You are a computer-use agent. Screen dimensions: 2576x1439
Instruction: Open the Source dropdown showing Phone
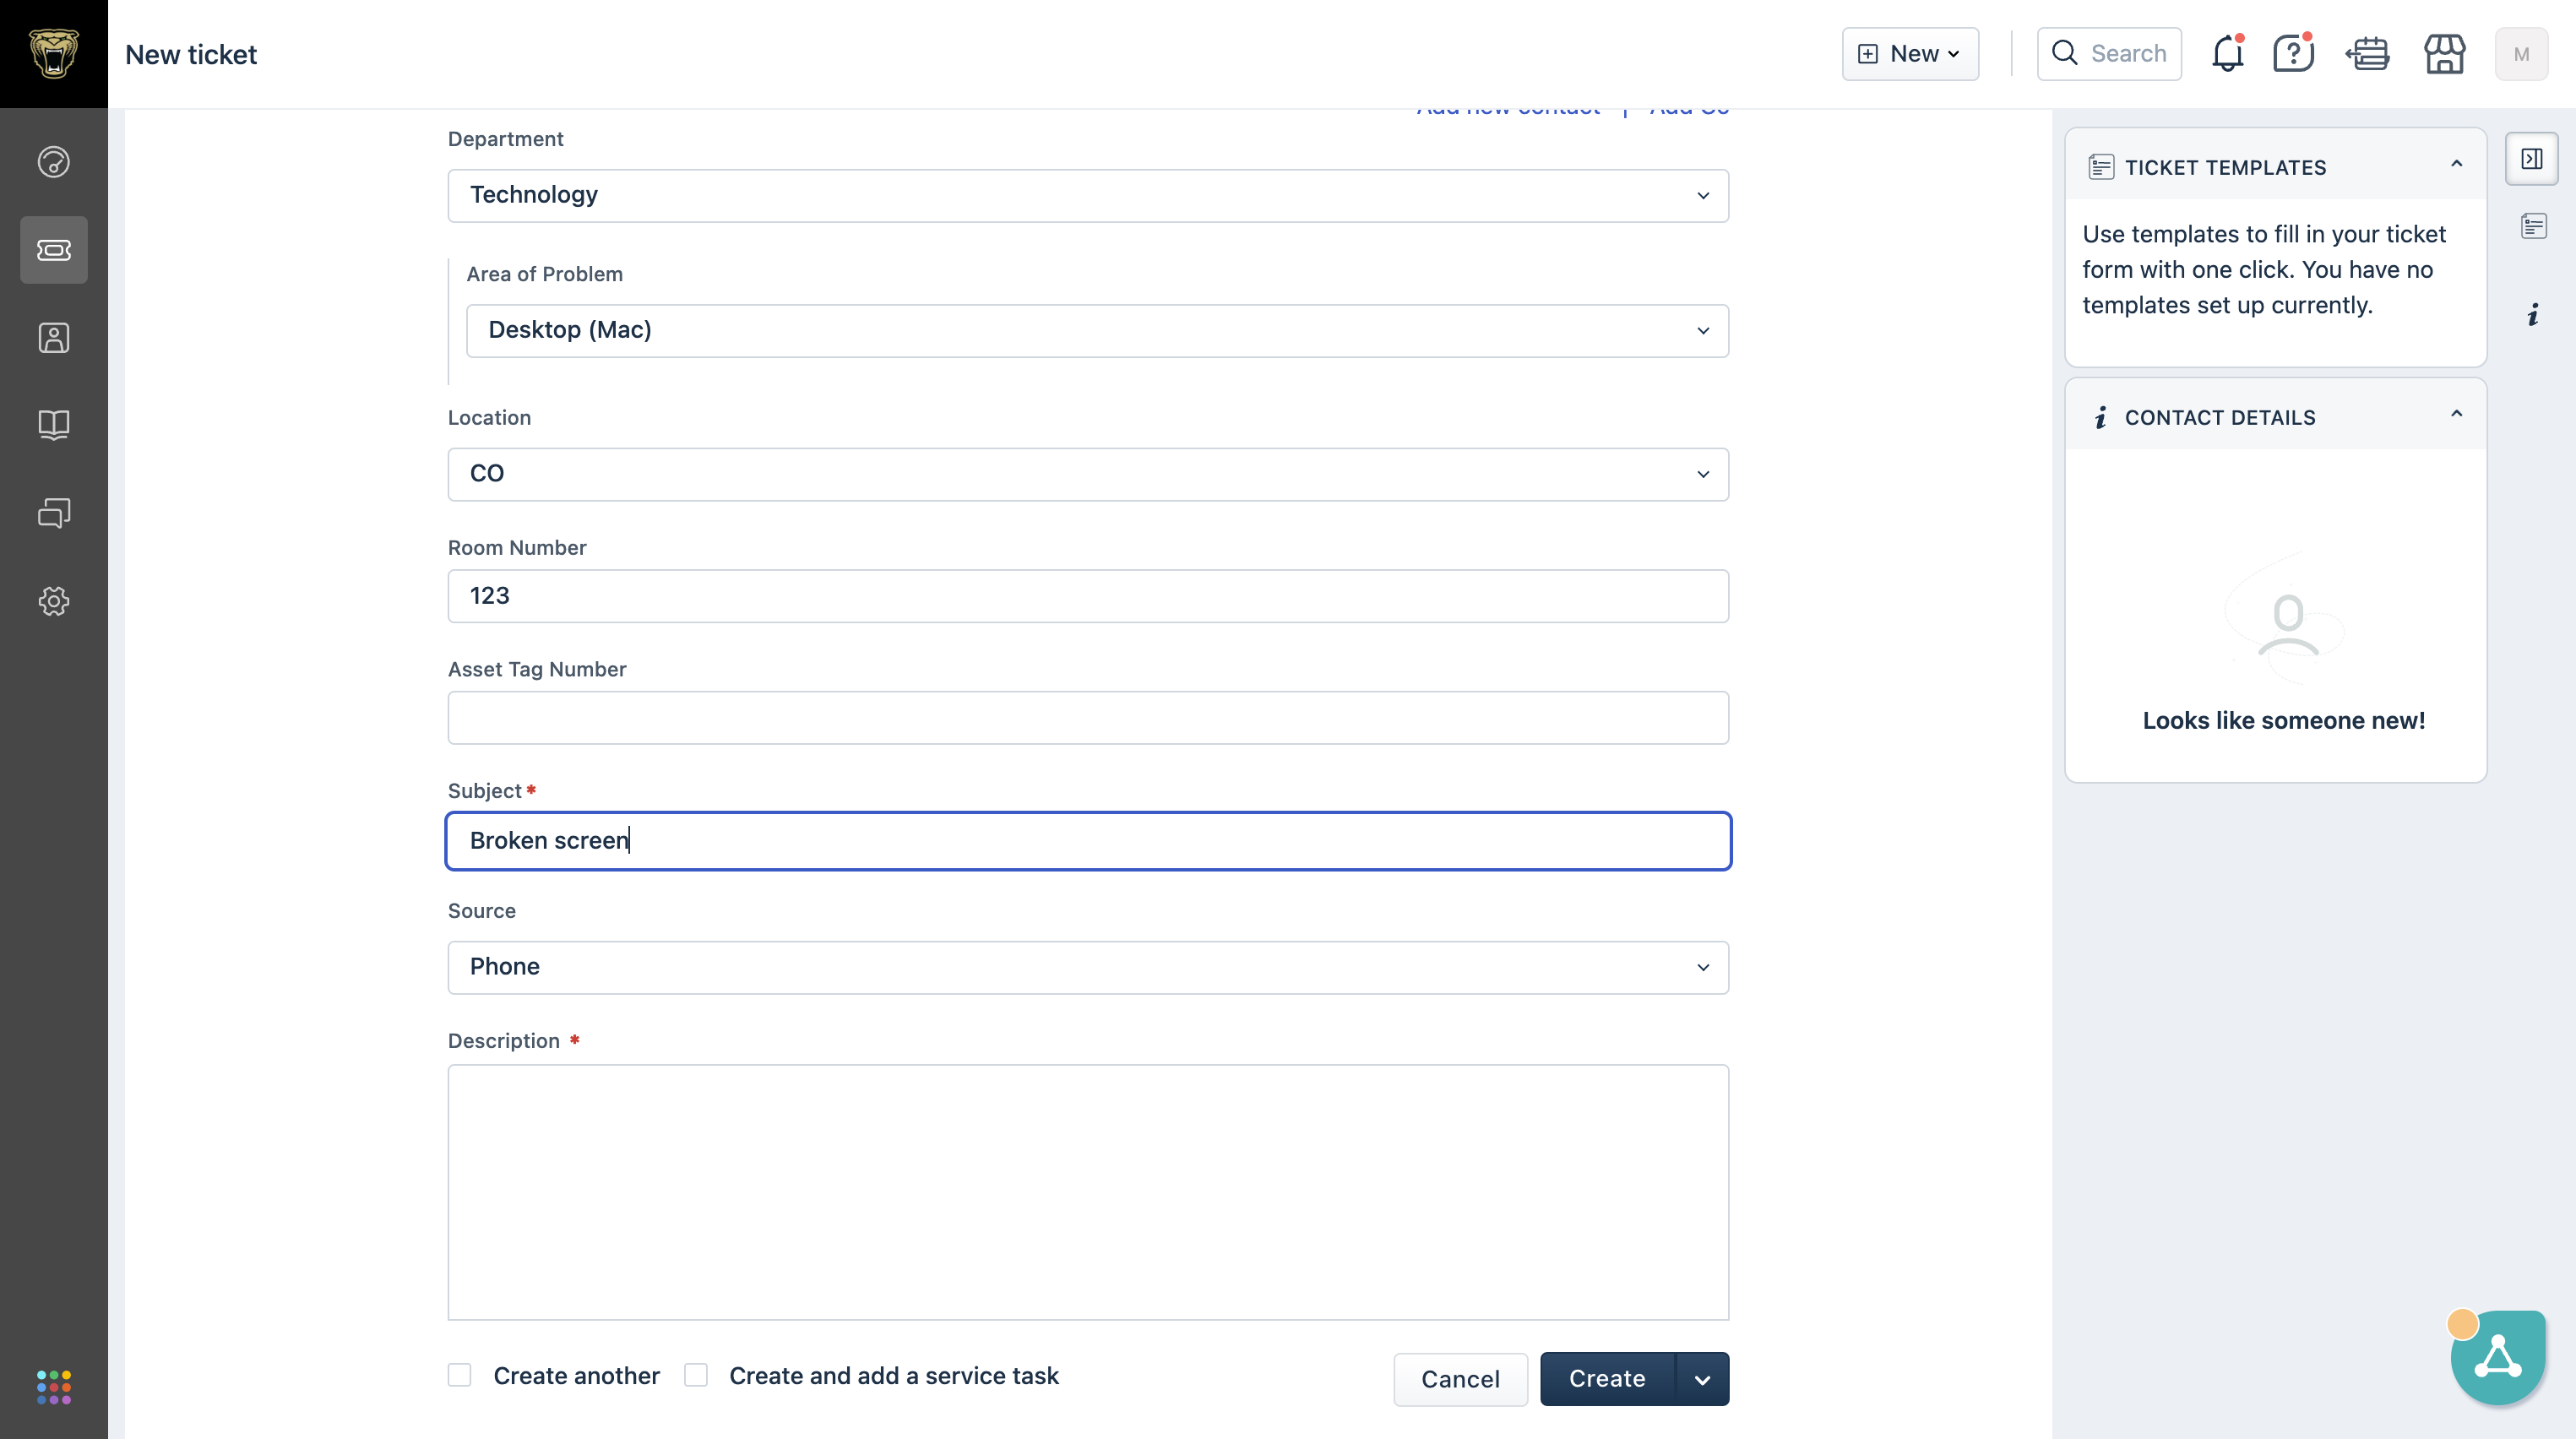[x=1088, y=967]
